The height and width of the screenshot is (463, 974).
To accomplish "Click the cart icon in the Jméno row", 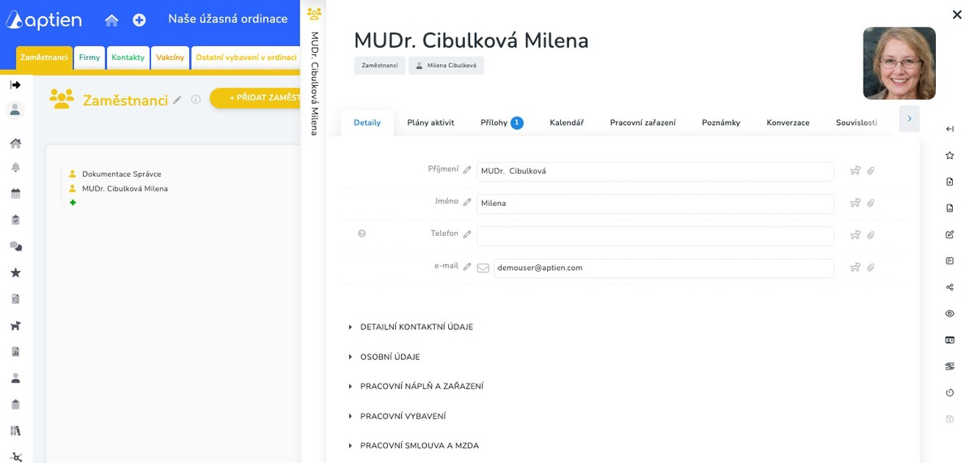I will click(x=855, y=203).
